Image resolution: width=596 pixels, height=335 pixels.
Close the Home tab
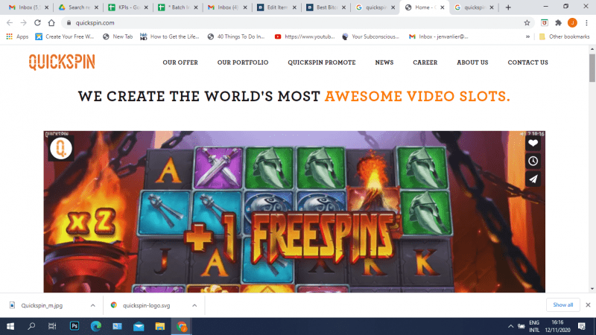pos(443,7)
